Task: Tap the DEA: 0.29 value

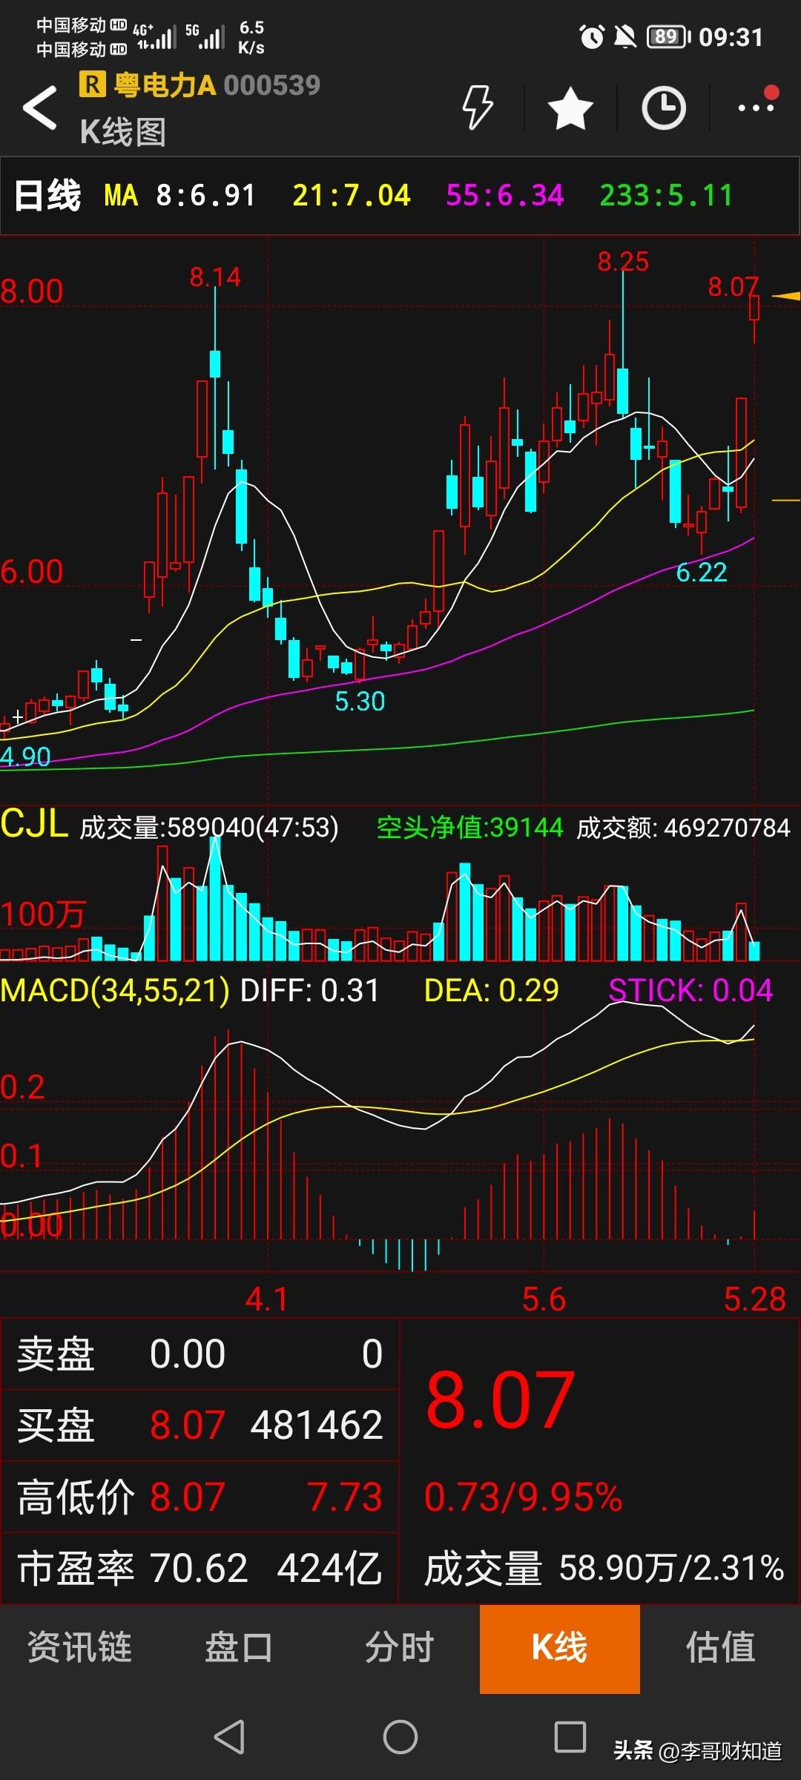Action: click(491, 990)
